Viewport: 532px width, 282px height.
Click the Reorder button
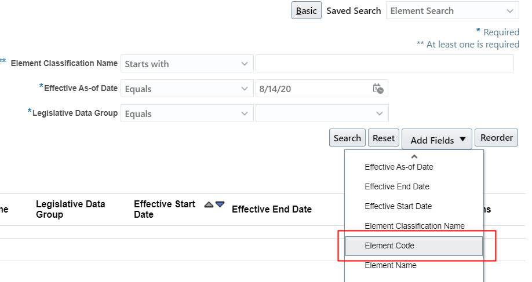tap(496, 138)
